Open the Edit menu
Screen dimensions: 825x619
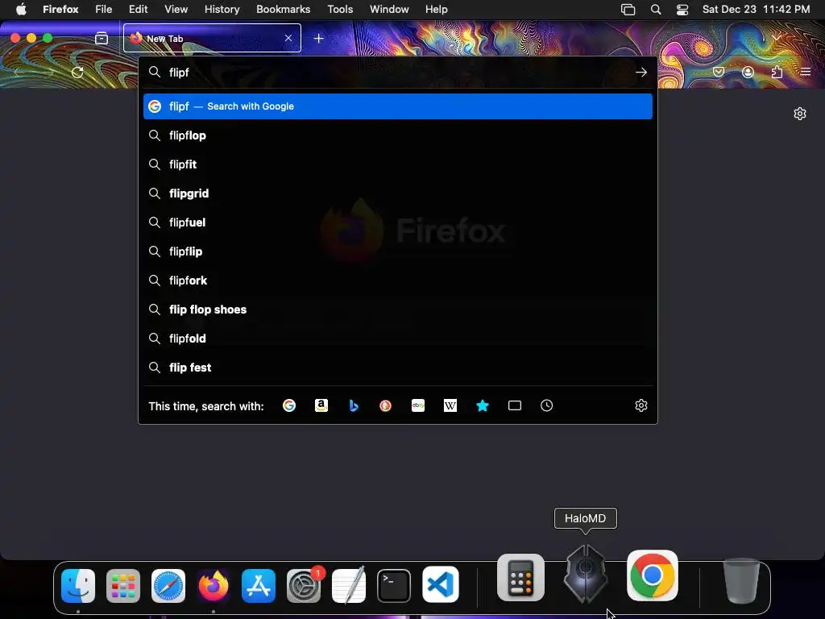(139, 10)
